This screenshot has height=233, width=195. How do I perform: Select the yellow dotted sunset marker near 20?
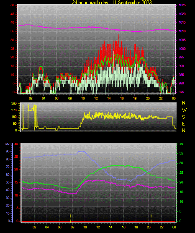[151, 218]
